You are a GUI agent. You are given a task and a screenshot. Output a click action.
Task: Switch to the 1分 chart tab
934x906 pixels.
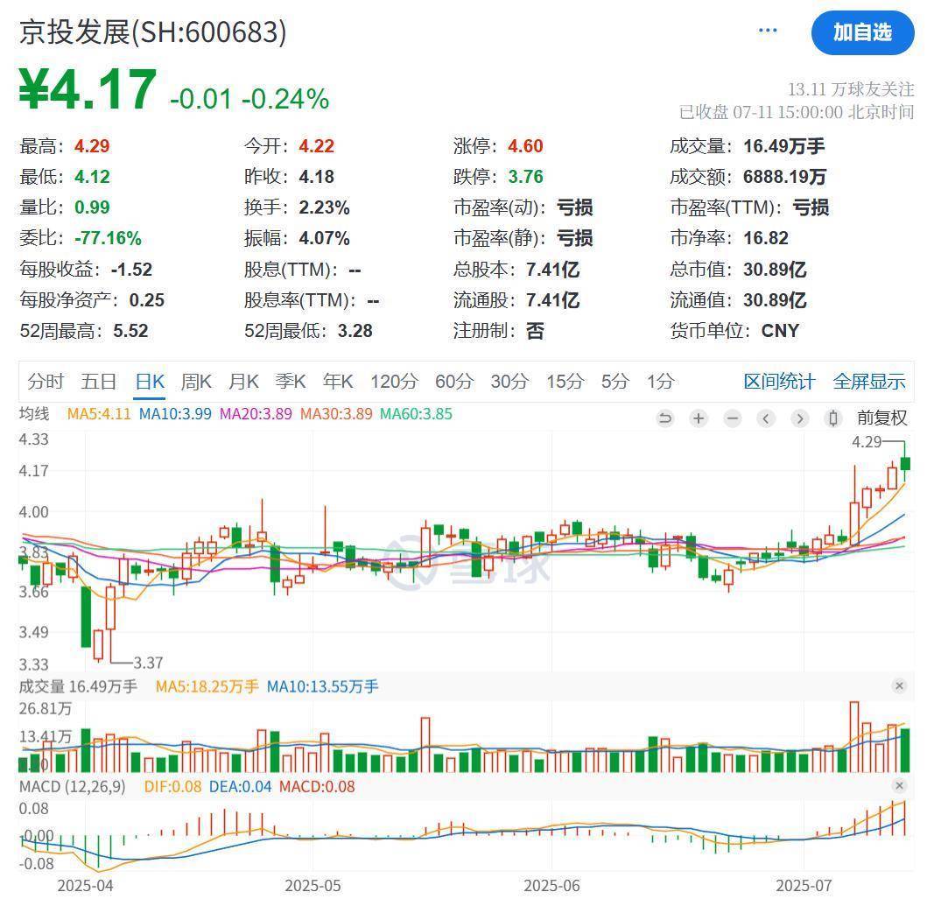coord(661,382)
